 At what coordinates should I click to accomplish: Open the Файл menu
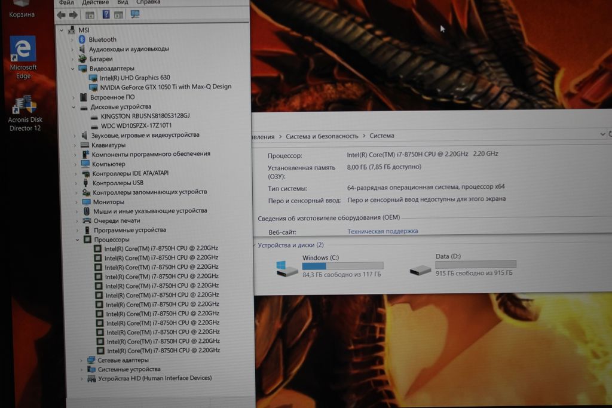66,2
